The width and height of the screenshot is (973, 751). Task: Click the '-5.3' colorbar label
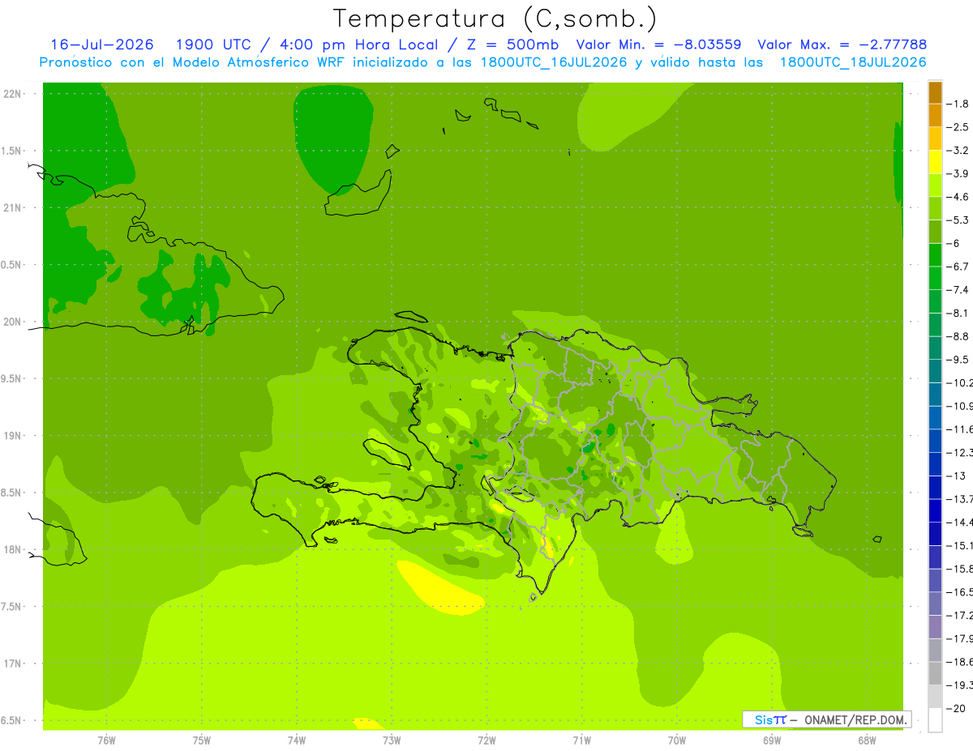(958, 220)
